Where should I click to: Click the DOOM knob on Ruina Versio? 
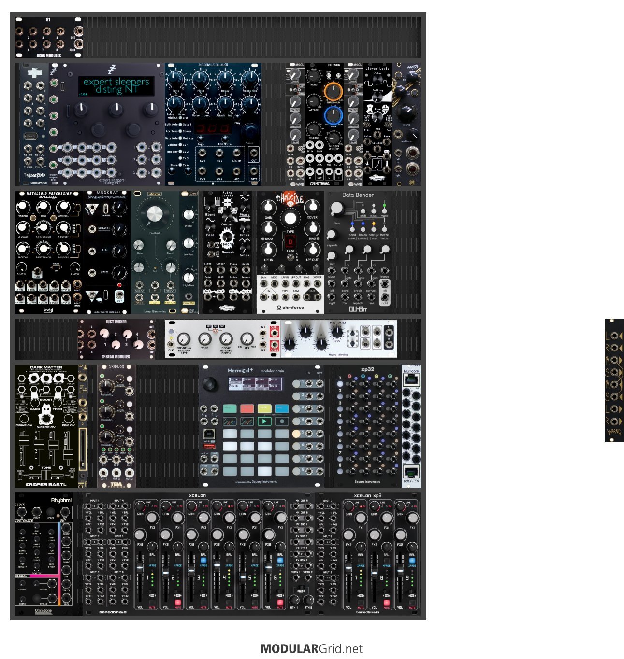pos(227,238)
